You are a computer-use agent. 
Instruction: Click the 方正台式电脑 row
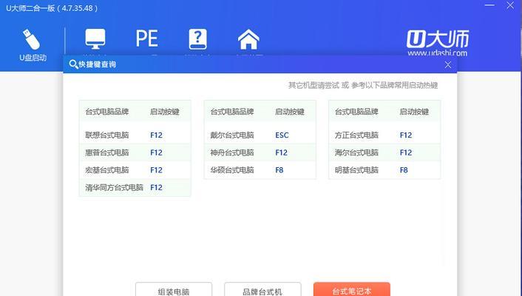coord(384,135)
